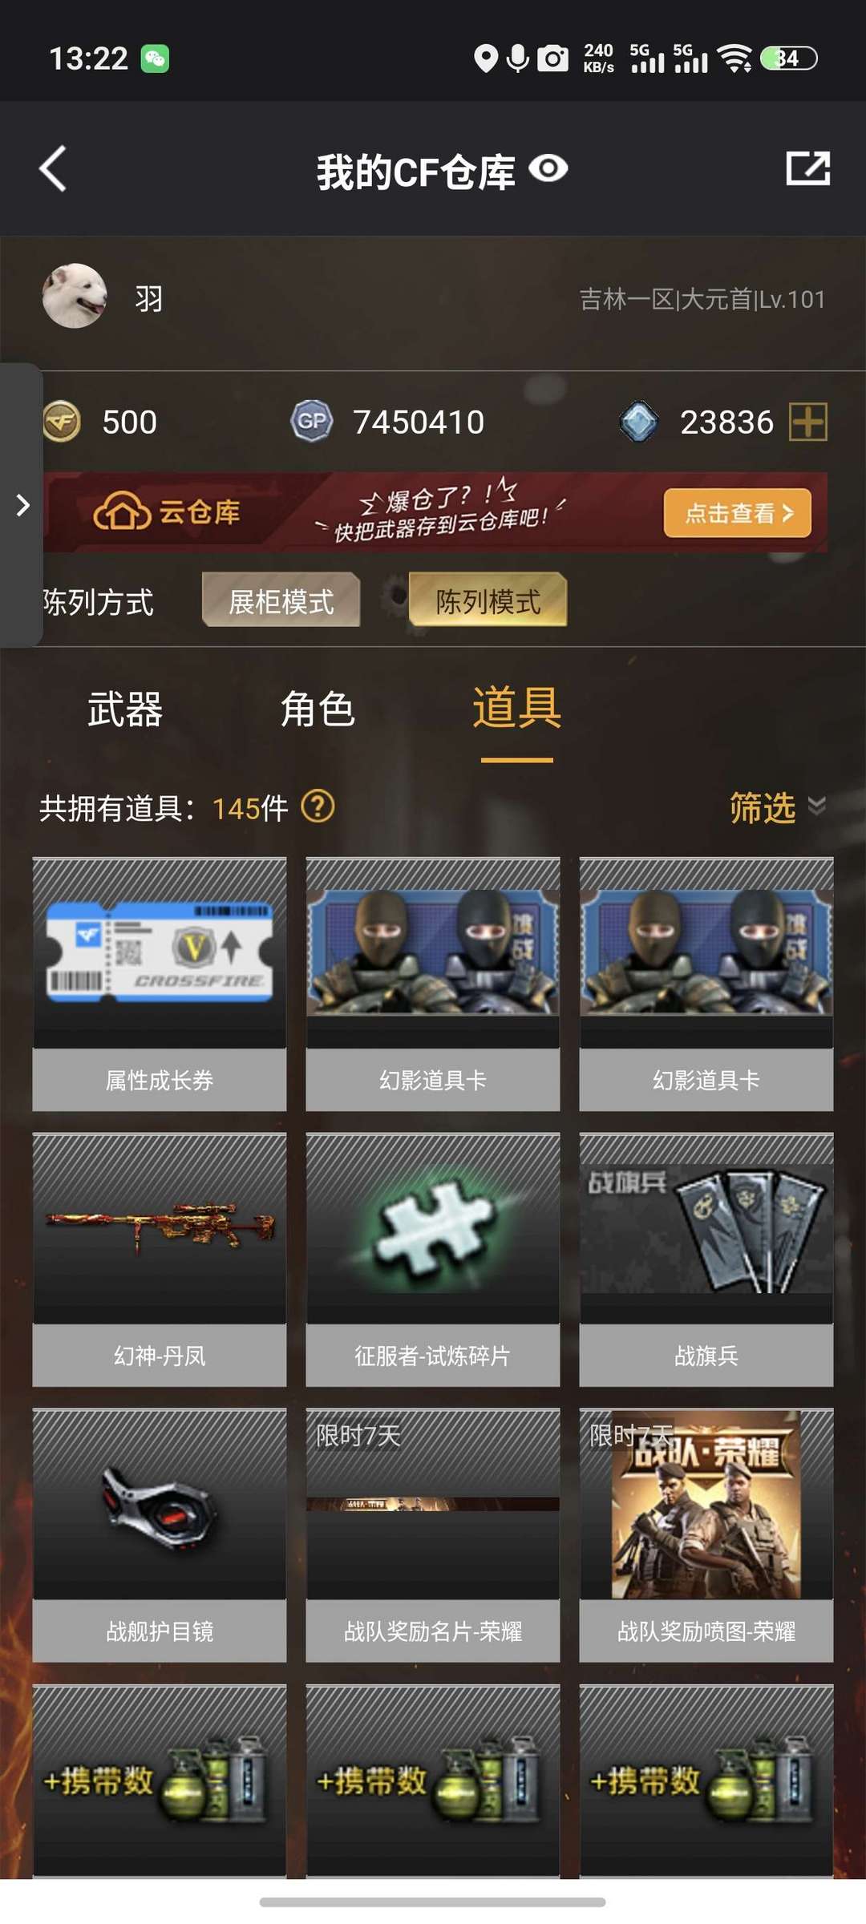Switch to the 武器 tab
This screenshot has width=866, height=1924.
pos(125,709)
